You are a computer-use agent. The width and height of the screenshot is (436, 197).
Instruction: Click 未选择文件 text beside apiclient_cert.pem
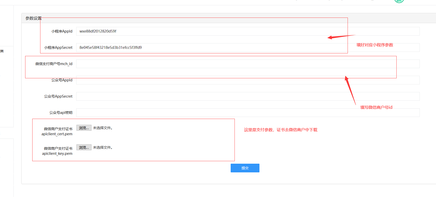103,128
